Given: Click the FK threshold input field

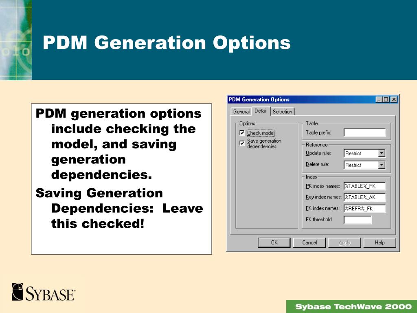Looking at the screenshot, I should coord(358,220).
